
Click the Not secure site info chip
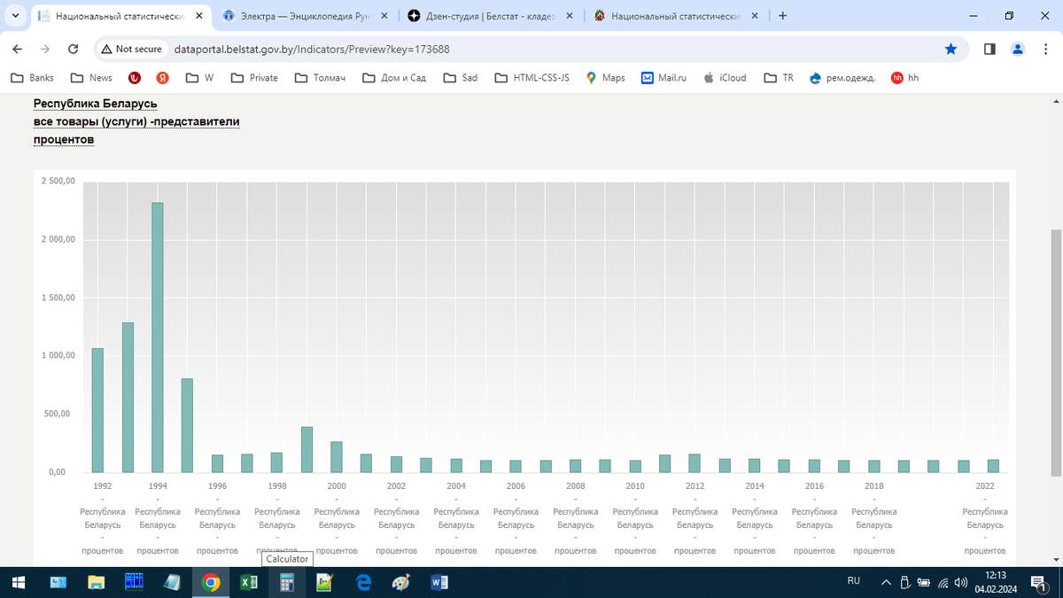[131, 49]
